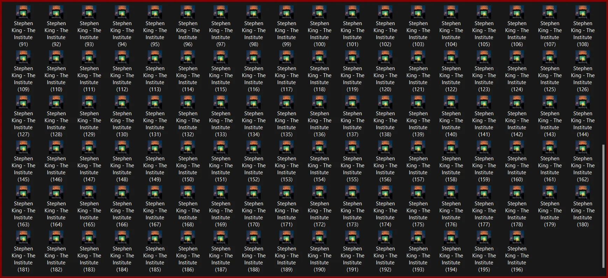
Task: Select the cover icon for file (133)
Action: [221, 103]
